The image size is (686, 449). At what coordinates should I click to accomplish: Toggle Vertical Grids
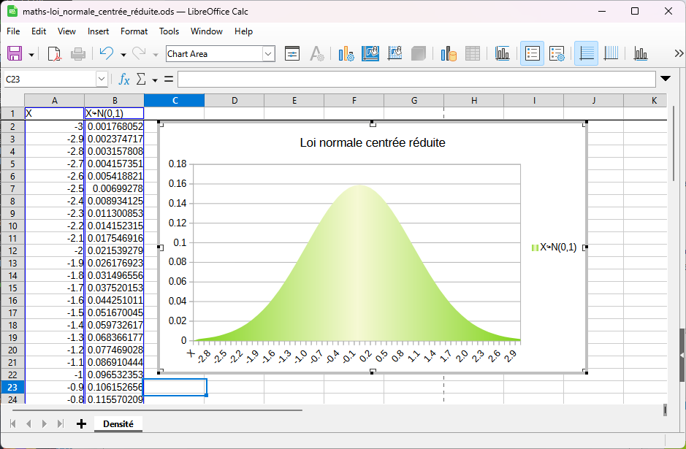[611, 54]
